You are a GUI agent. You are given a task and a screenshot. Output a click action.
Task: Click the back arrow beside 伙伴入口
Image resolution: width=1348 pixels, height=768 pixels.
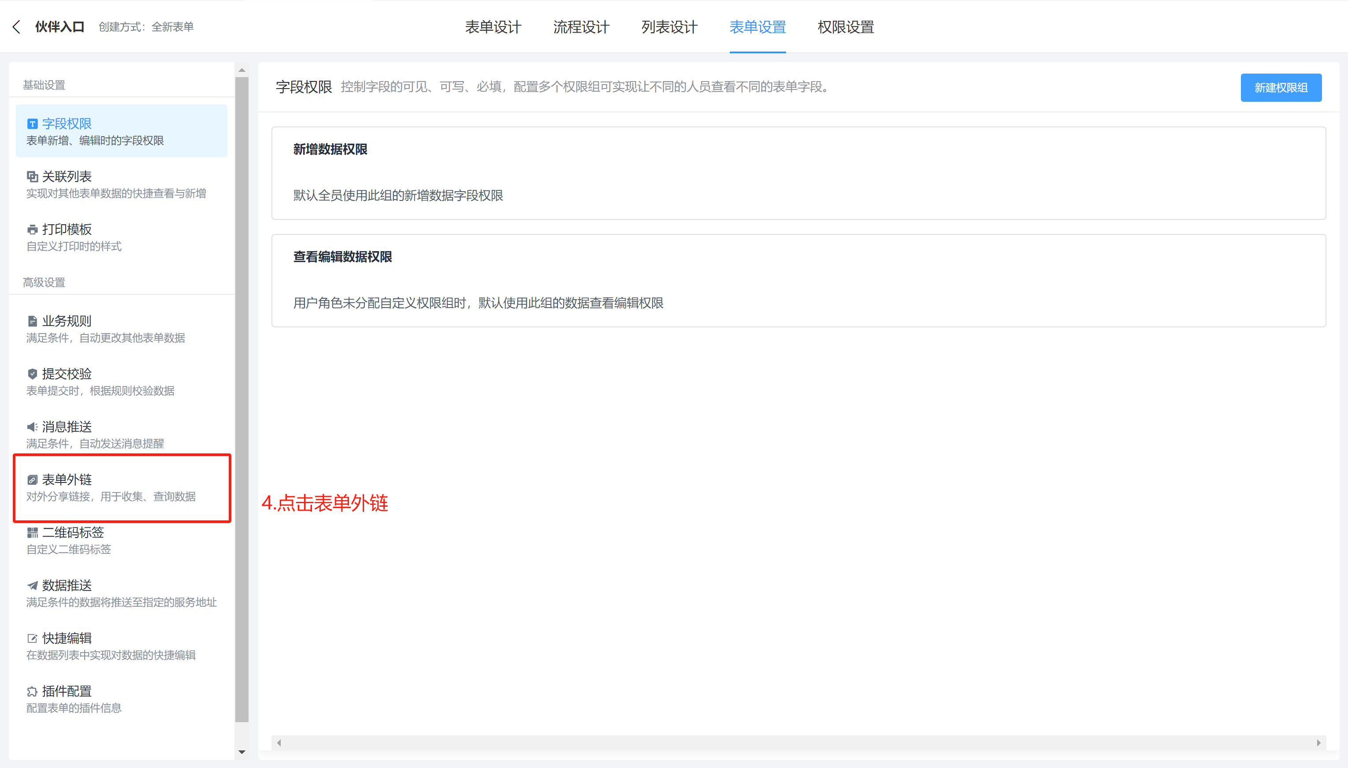[16, 26]
